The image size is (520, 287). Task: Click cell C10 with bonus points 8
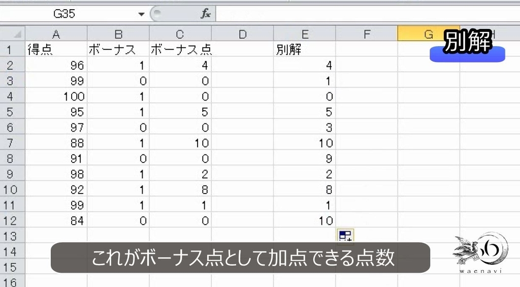pos(180,189)
